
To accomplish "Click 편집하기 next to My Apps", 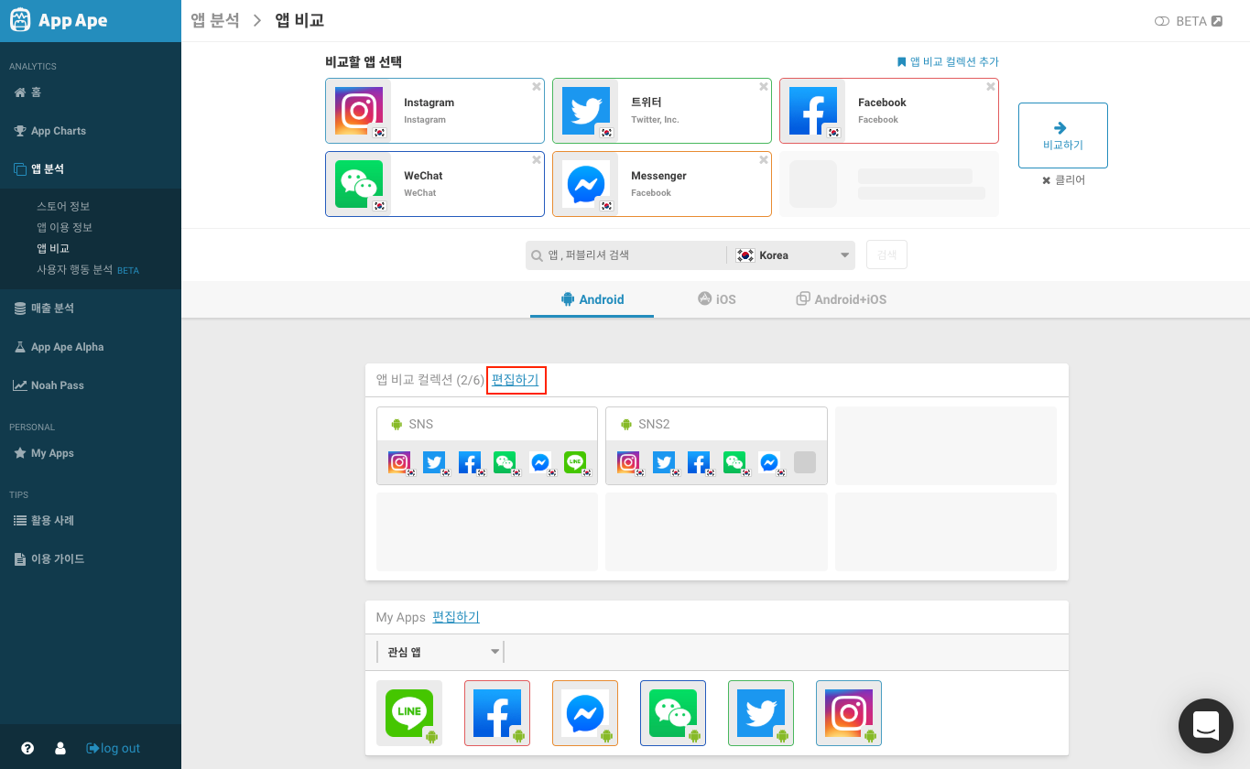I will point(456,617).
